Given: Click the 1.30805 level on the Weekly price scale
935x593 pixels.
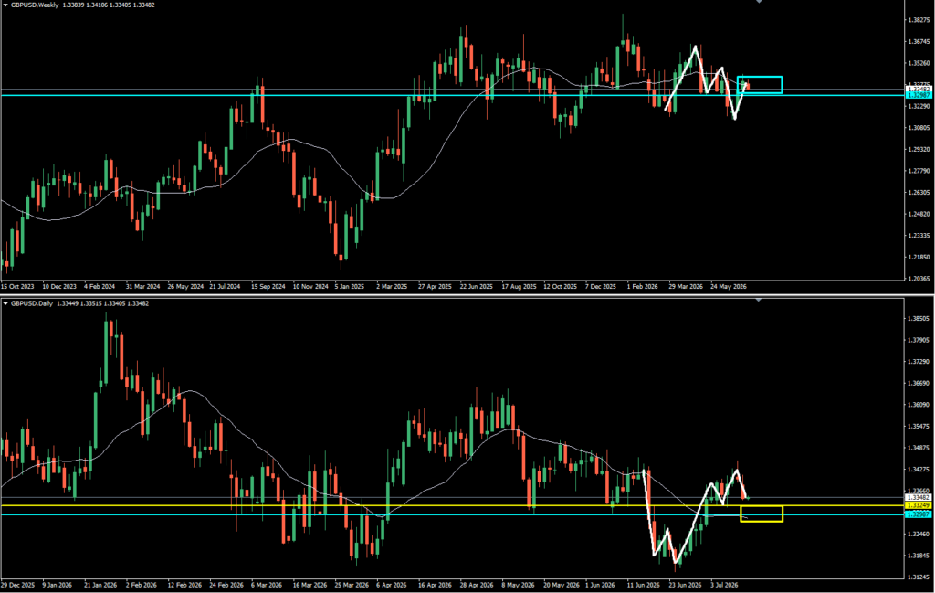Looking at the screenshot, I should (x=919, y=128).
